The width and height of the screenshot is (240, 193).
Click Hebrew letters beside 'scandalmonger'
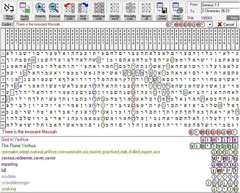222,183
